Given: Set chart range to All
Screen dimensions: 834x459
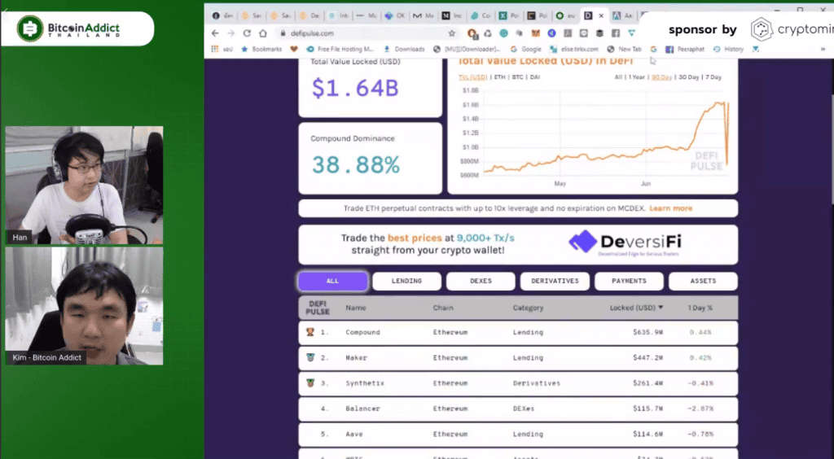Looking at the screenshot, I should [x=618, y=77].
